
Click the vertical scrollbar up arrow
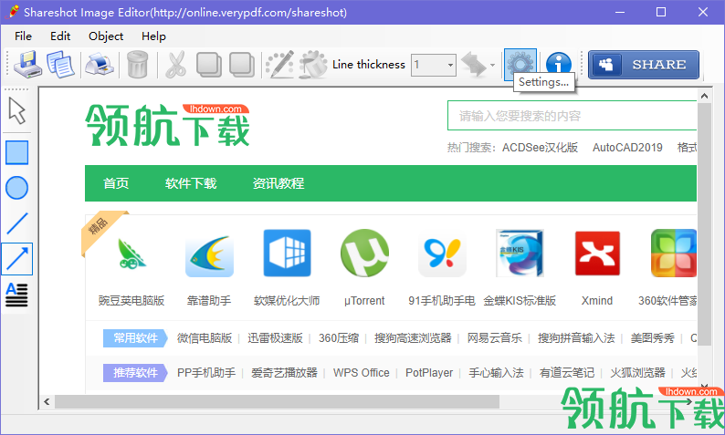[704, 96]
